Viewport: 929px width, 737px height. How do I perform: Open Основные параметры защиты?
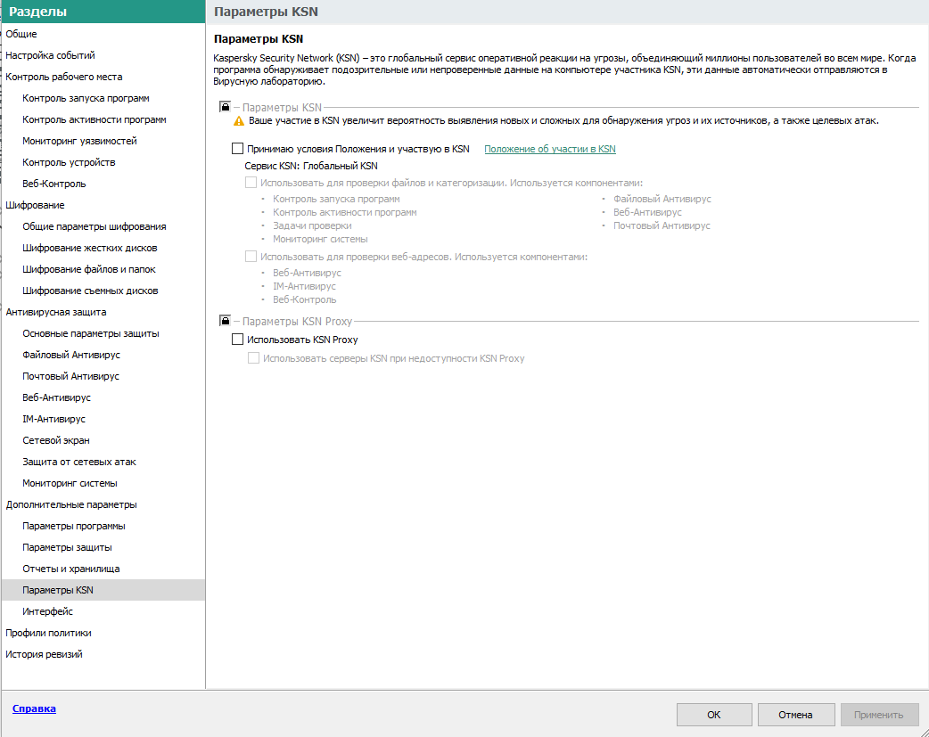[103, 333]
